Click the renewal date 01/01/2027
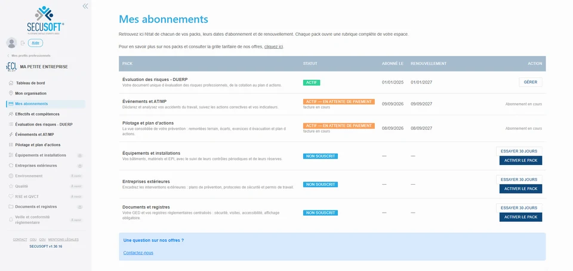573x271 pixels. 421,82
